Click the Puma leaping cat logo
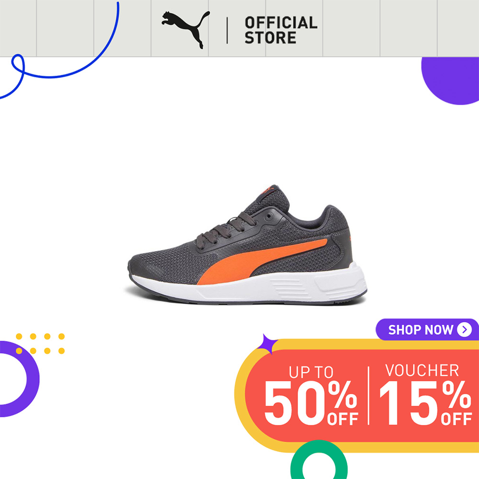Viewport: 479px width, 479px height. [185, 30]
